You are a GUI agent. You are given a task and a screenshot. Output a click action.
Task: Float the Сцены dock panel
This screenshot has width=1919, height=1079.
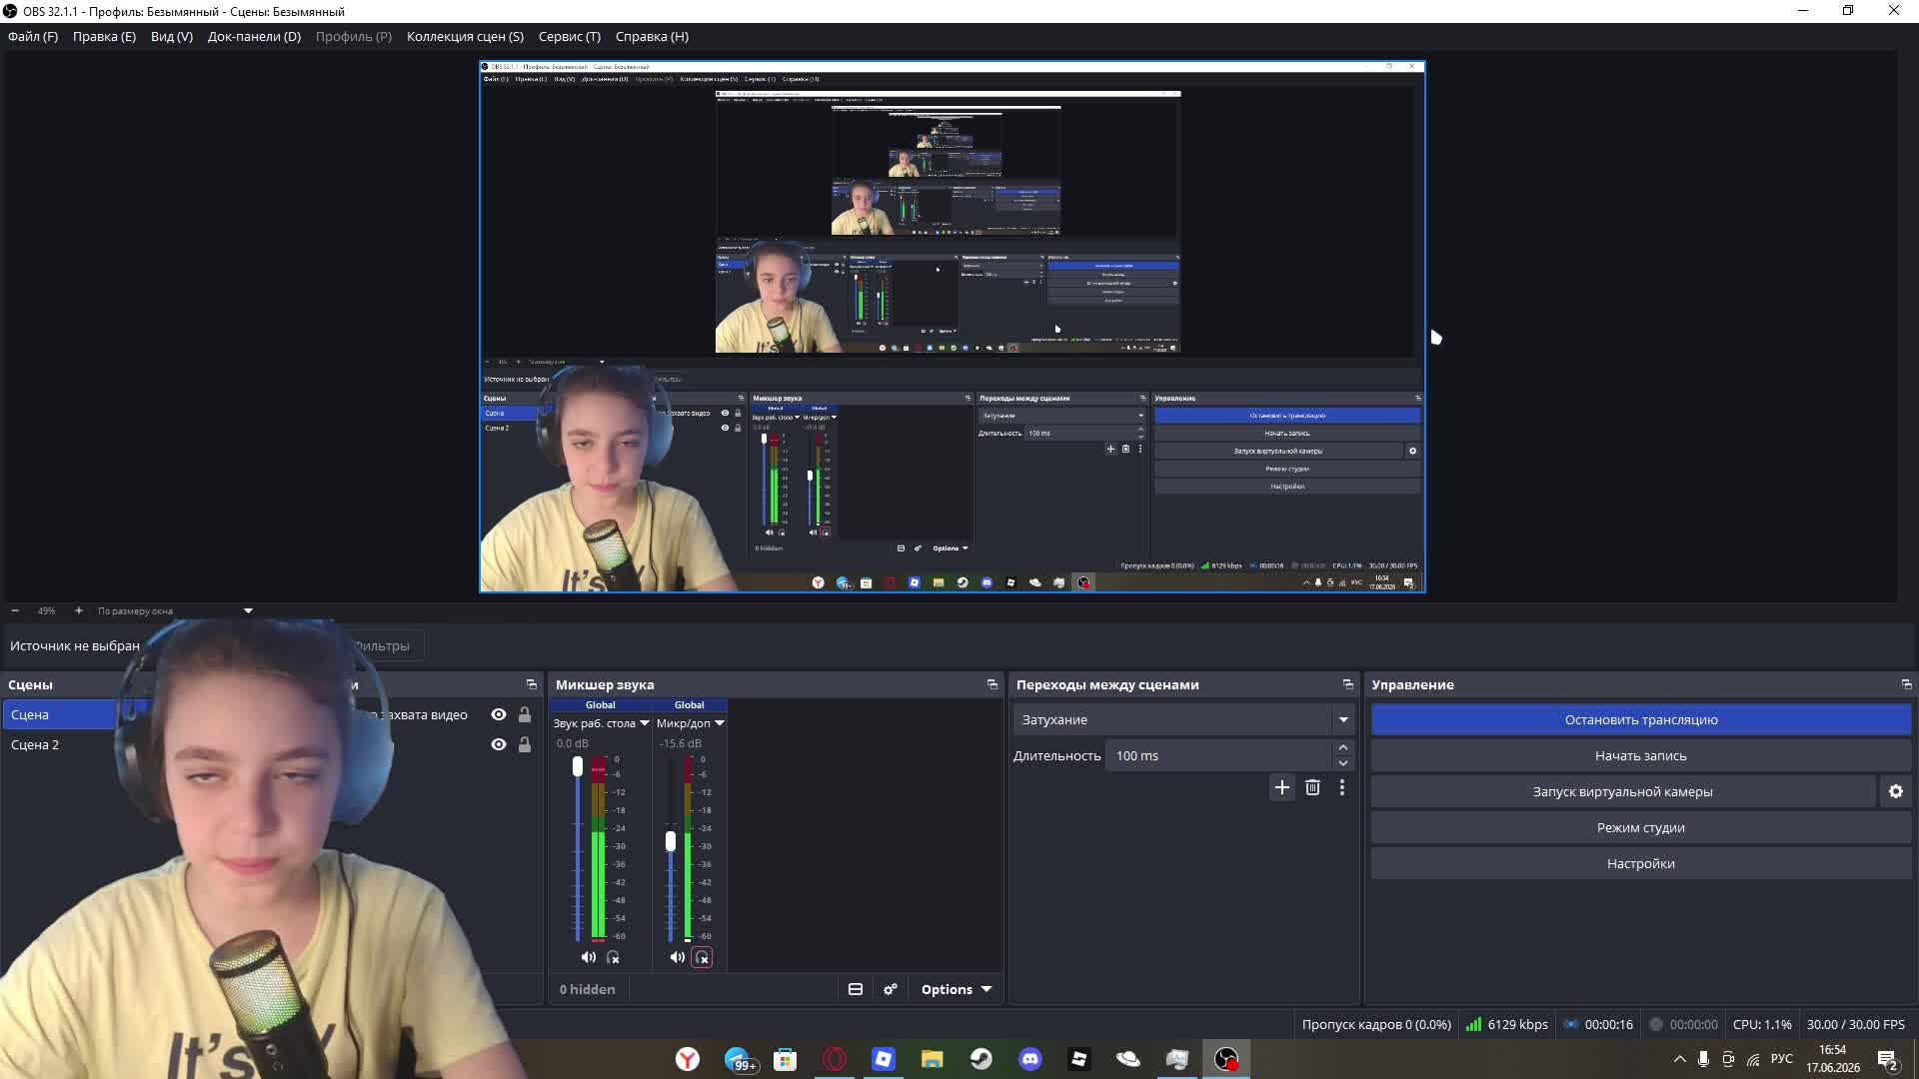pyautogui.click(x=532, y=684)
